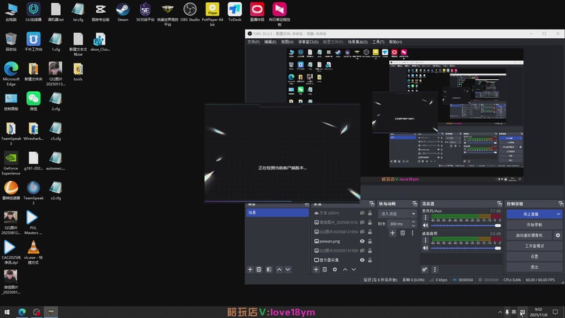The image size is (565, 318).
Task: Mute 麦克风/Aux with its speaker icon
Action: 426,225
